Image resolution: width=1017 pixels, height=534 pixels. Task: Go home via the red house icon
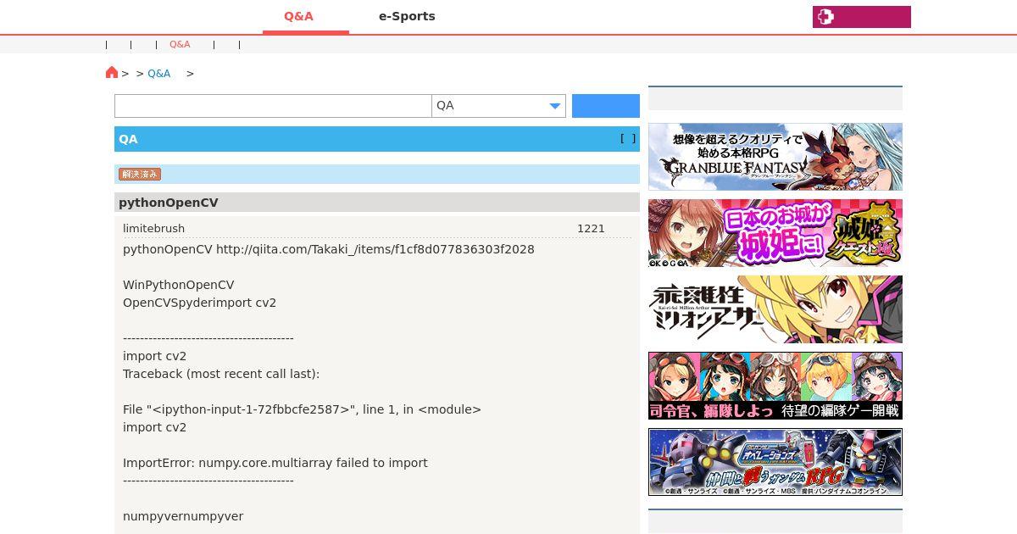(112, 72)
